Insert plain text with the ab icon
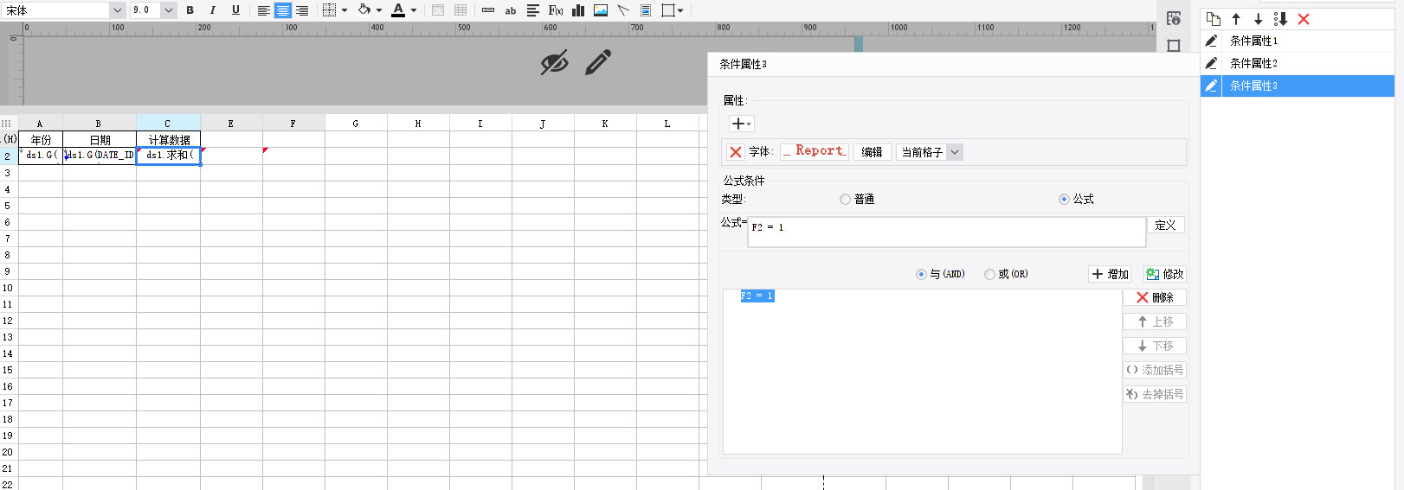 (x=511, y=10)
